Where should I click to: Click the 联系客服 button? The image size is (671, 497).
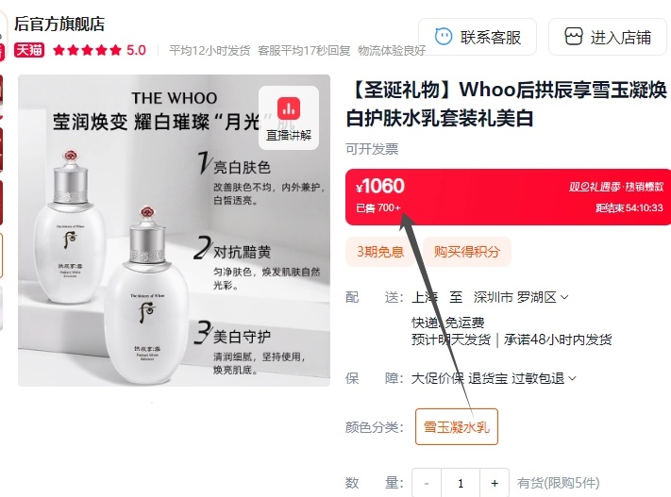pos(478,37)
